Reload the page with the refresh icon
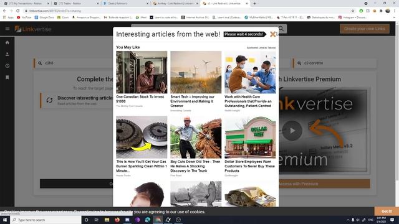Image resolution: width=399 pixels, height=224 pixels. coord(18,11)
